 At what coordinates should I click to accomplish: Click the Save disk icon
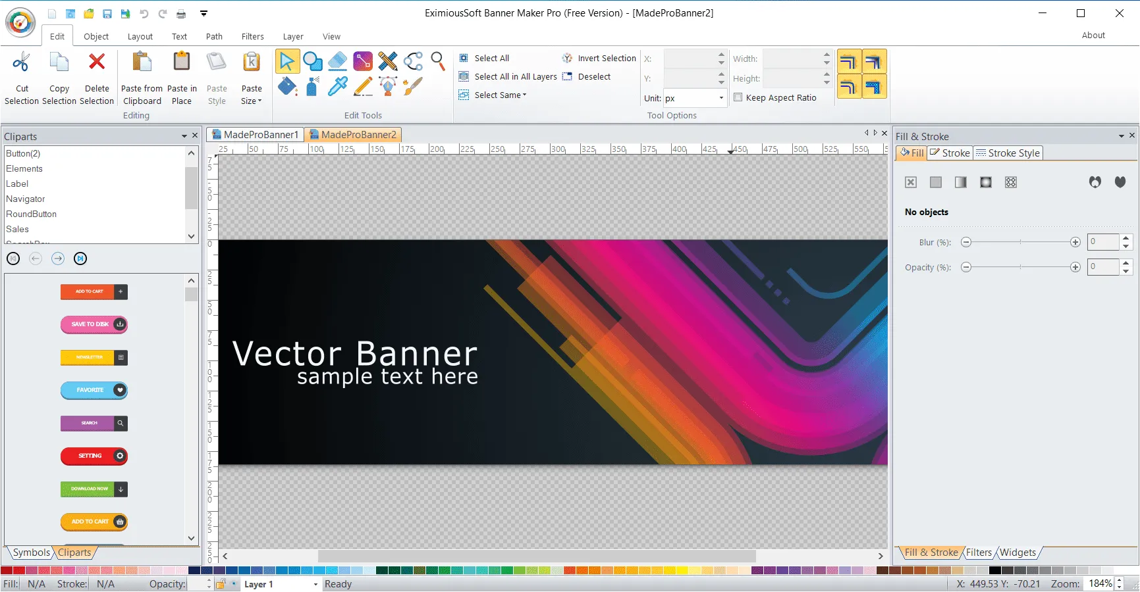click(107, 13)
